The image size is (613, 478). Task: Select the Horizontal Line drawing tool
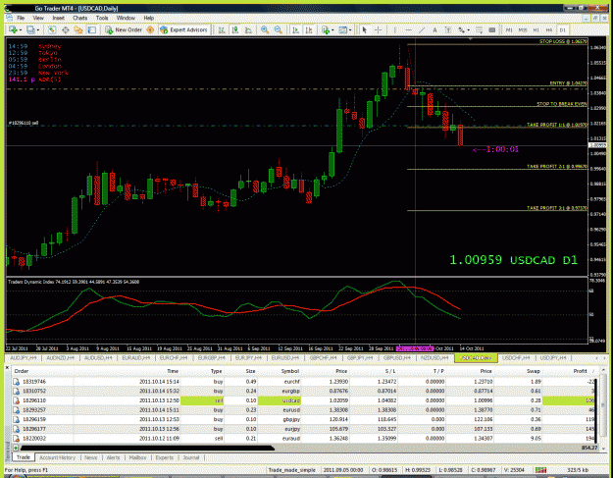point(408,29)
